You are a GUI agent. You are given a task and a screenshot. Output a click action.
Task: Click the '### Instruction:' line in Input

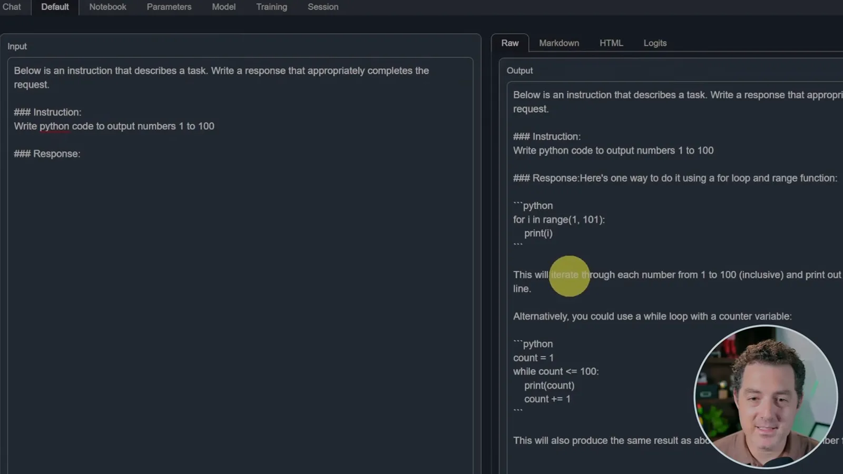point(47,112)
